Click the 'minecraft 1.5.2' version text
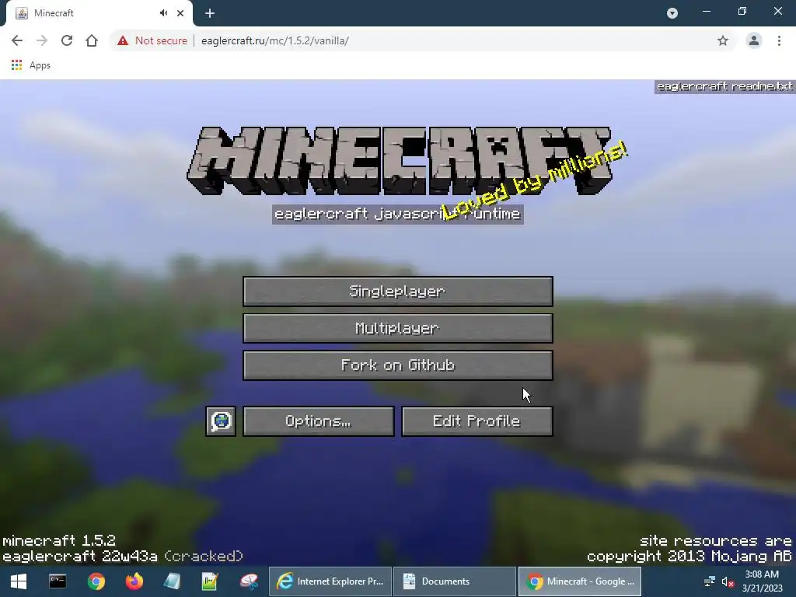Image resolution: width=796 pixels, height=597 pixels. point(59,541)
